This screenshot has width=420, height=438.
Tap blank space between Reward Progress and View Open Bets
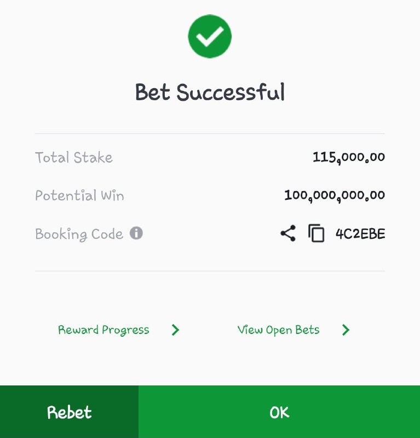point(208,330)
